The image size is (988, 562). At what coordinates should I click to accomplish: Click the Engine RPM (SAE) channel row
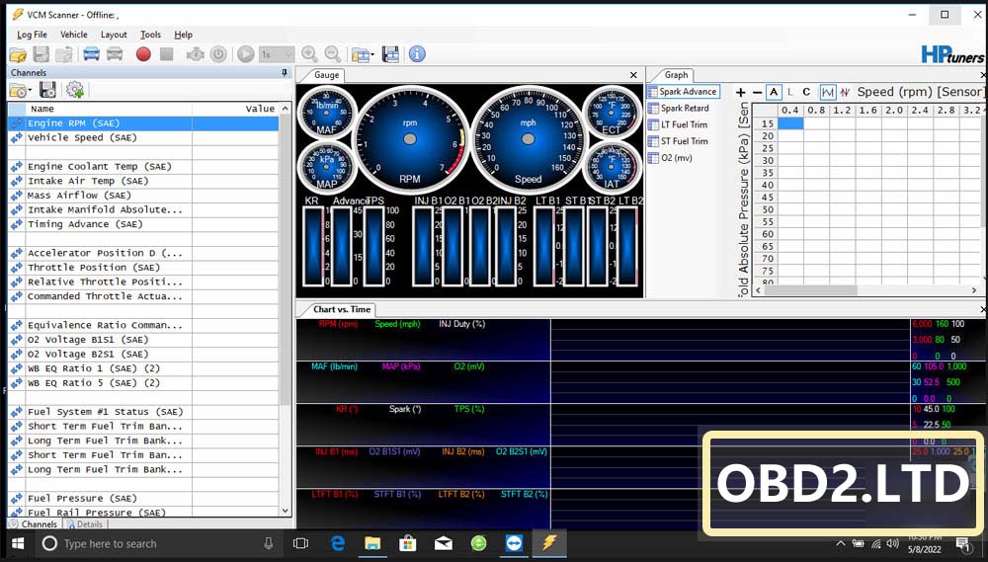(x=143, y=123)
